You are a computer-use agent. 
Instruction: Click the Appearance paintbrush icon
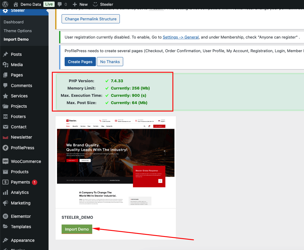(5, 240)
